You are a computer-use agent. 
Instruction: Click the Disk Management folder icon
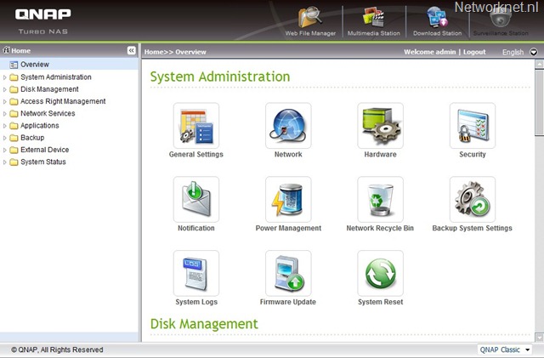14,89
